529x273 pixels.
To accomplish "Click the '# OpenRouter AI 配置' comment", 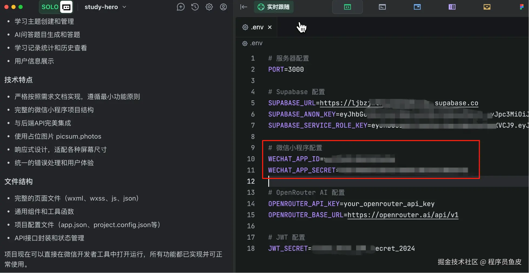I will point(306,193).
